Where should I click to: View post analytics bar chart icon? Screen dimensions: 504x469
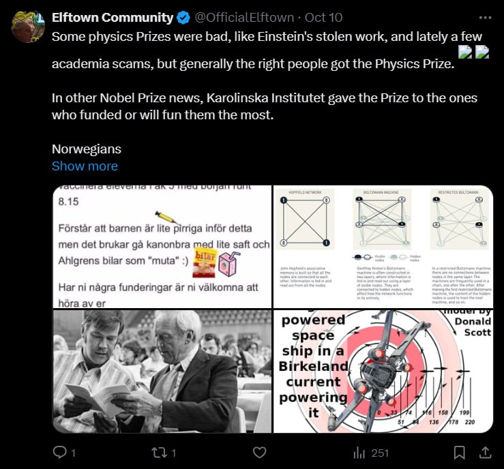pos(359,453)
